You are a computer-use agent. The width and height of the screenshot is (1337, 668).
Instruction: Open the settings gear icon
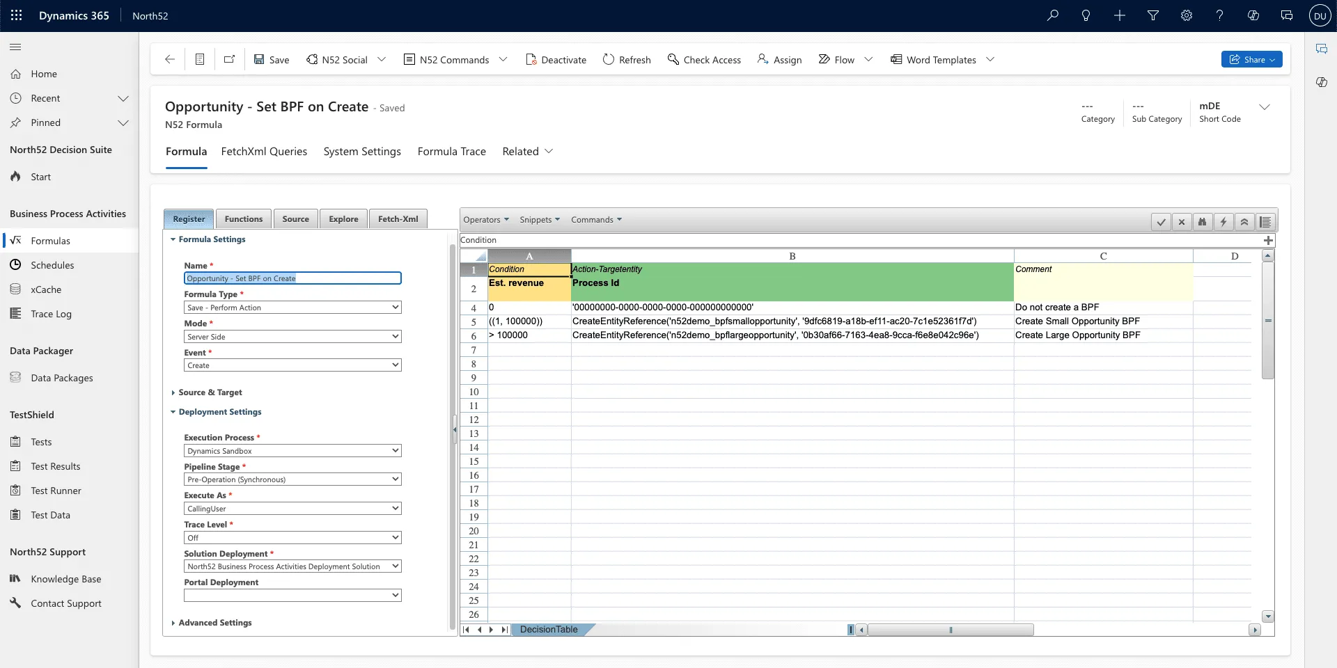(1187, 15)
